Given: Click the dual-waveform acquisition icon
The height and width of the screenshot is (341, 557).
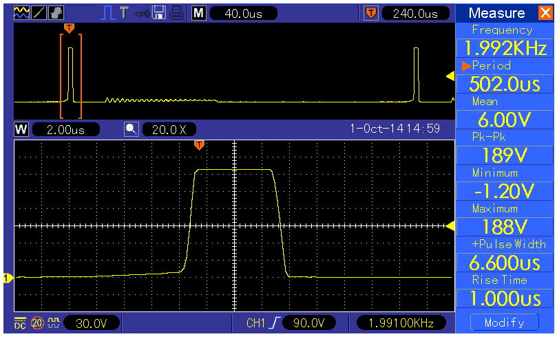Looking at the screenshot, I should tap(21, 13).
